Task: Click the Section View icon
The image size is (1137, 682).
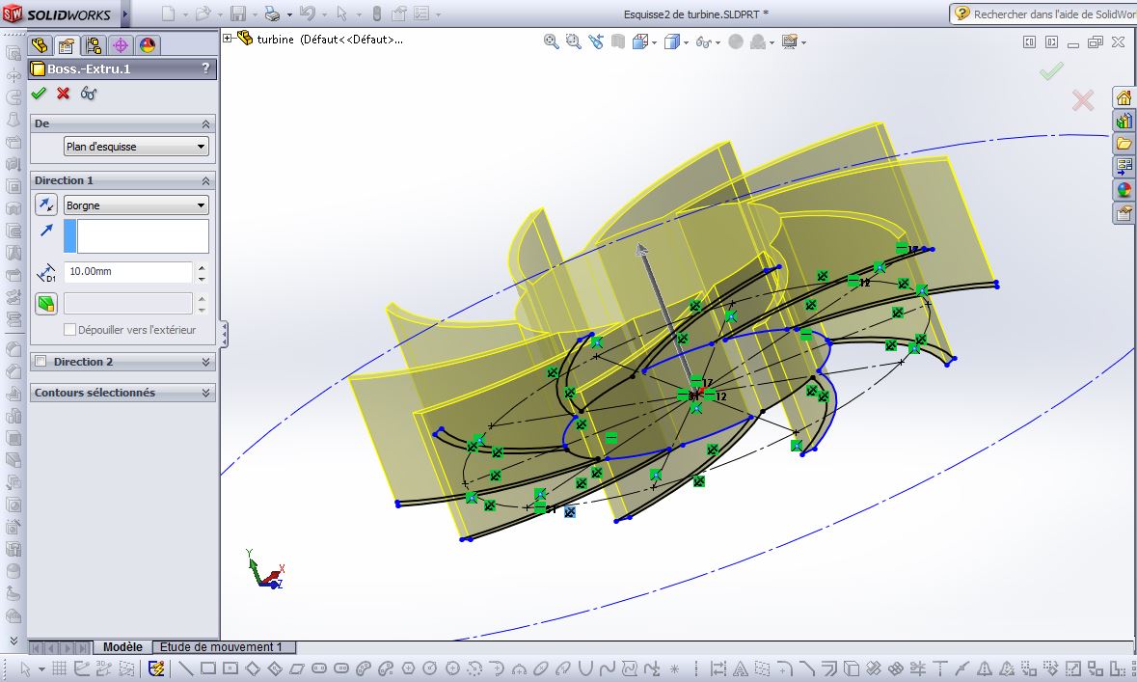Action: point(618,42)
